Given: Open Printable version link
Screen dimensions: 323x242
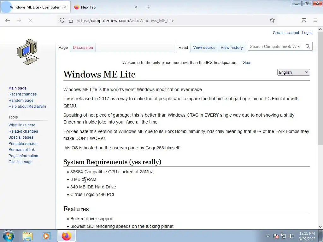Looking at the screenshot, I should pyautogui.click(x=23, y=143).
